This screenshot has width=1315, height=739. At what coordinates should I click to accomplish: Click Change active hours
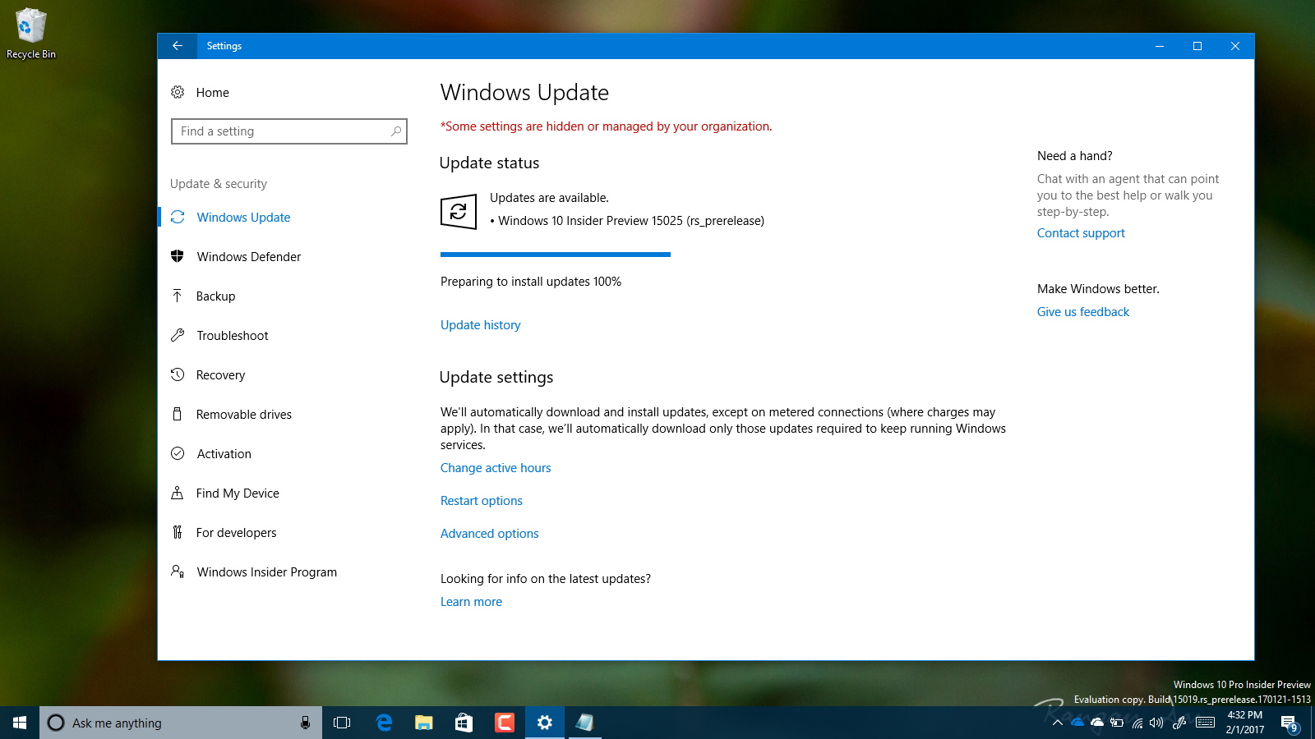coord(496,467)
